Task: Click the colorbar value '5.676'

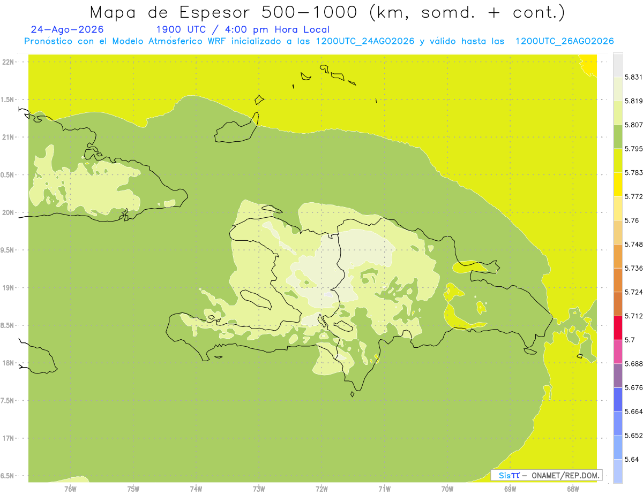Action: (x=633, y=388)
